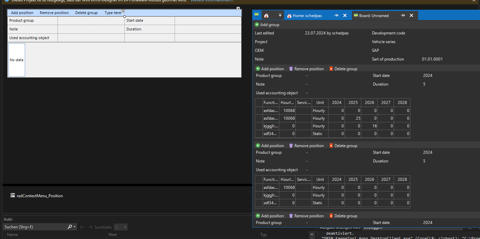Close the Board: Unnamed tab
480x239 pixels.
[x=411, y=15]
